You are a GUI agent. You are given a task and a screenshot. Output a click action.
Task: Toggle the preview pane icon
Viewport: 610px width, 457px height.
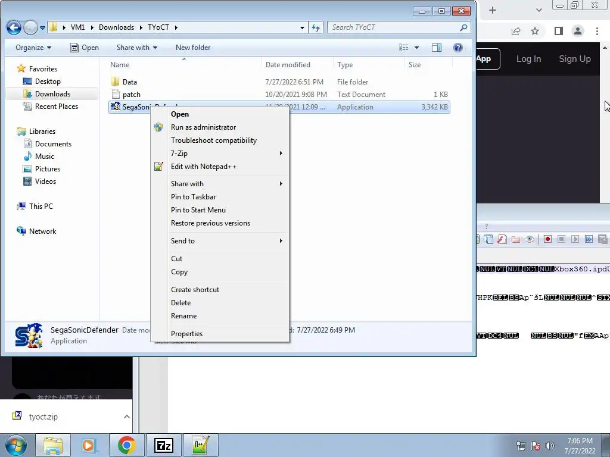click(437, 48)
